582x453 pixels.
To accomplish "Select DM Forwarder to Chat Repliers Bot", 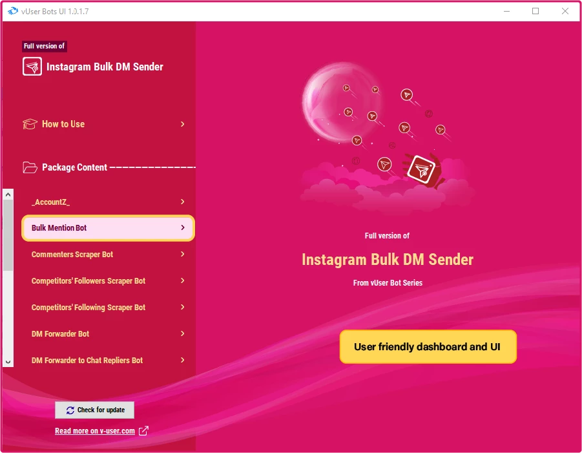I will [x=108, y=360].
